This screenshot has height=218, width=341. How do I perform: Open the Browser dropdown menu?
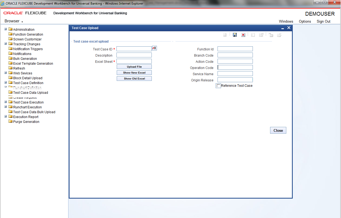pos(14,21)
